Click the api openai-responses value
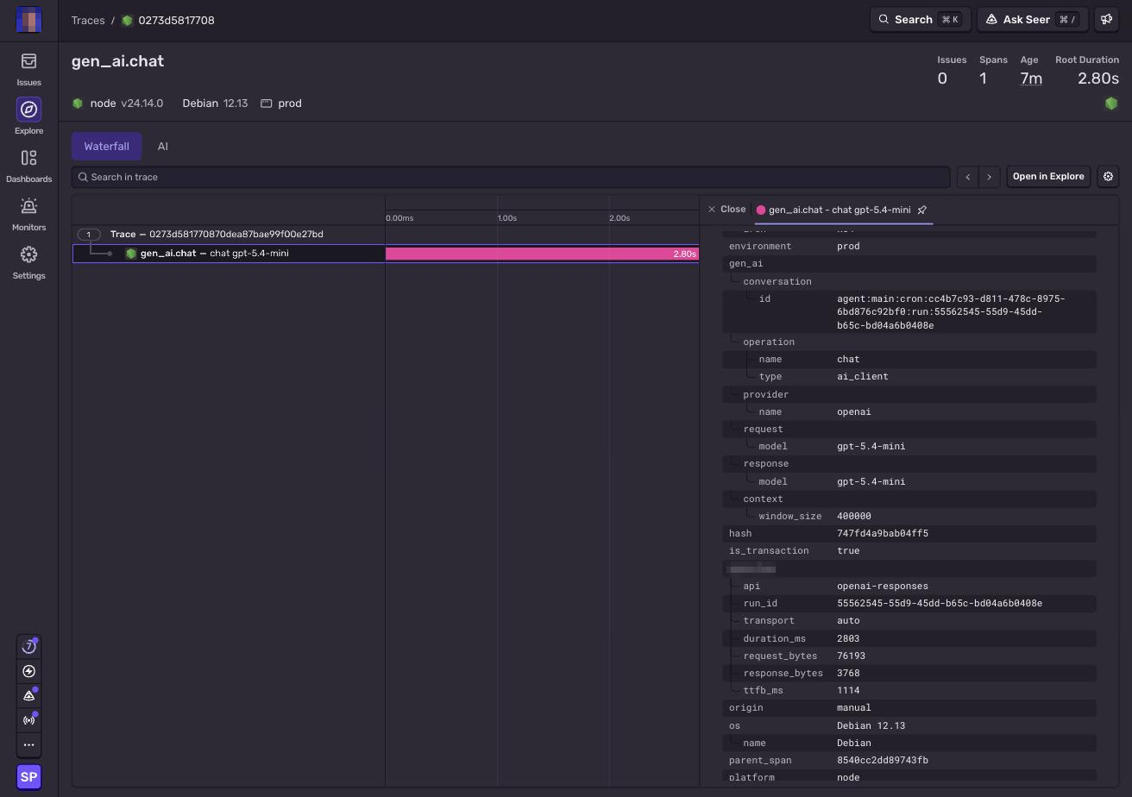Image resolution: width=1132 pixels, height=797 pixels. [883, 586]
